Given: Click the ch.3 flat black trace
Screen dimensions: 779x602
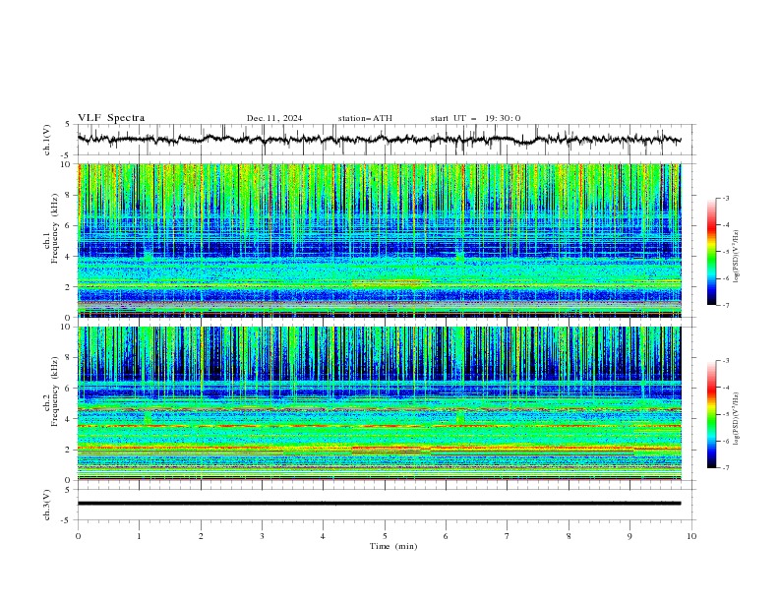Looking at the screenshot, I should (x=379, y=504).
